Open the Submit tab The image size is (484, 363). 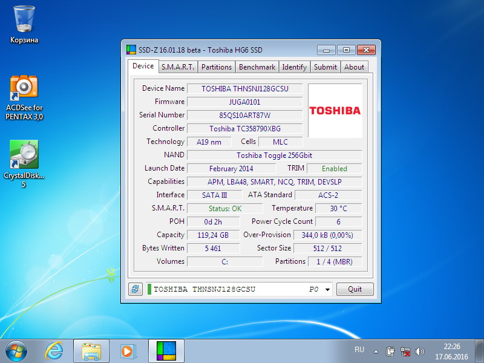click(325, 67)
